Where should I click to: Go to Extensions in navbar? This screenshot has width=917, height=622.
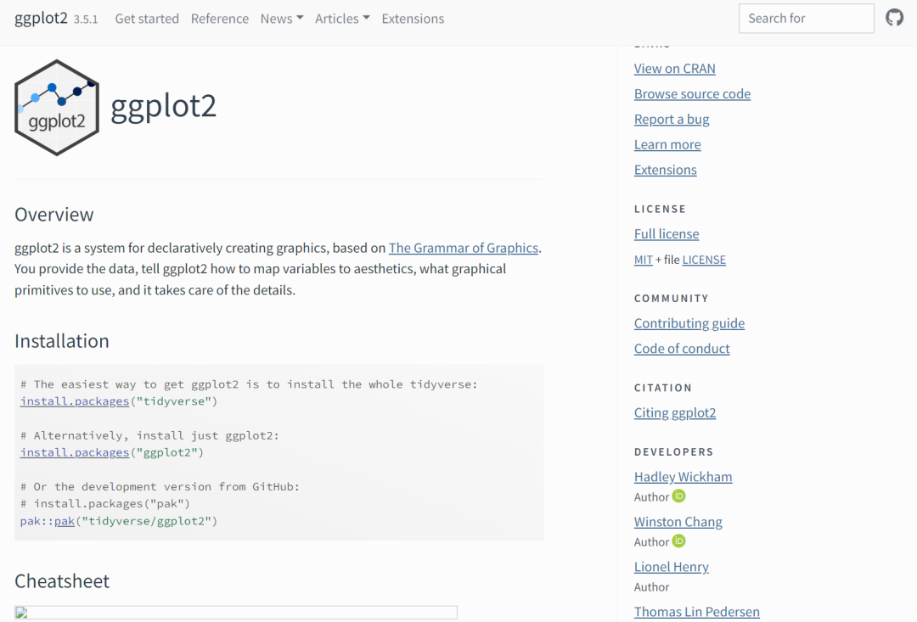tap(413, 19)
